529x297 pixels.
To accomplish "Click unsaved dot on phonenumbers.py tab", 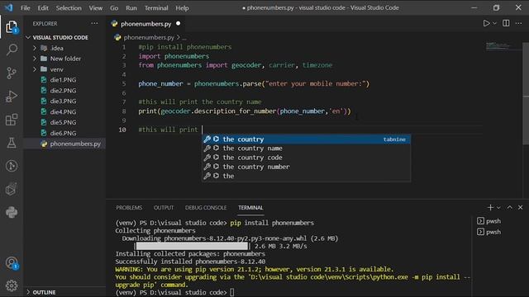I will [x=179, y=23].
